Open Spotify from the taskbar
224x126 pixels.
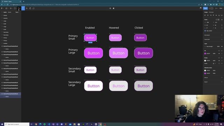[x=44, y=124]
